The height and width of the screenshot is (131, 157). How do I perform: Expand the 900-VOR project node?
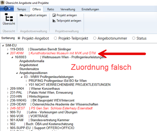coord(8,116)
